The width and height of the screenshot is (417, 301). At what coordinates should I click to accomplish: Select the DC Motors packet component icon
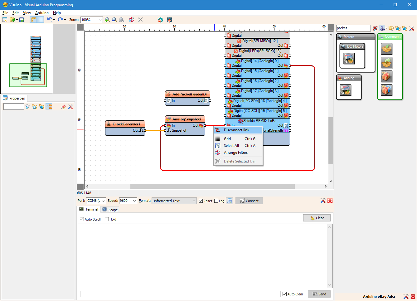click(349, 58)
